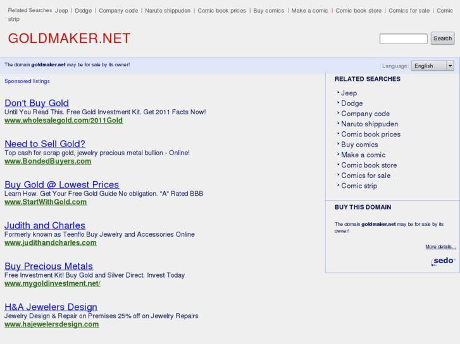Click More details... in Buy This Domain

pos(440,247)
